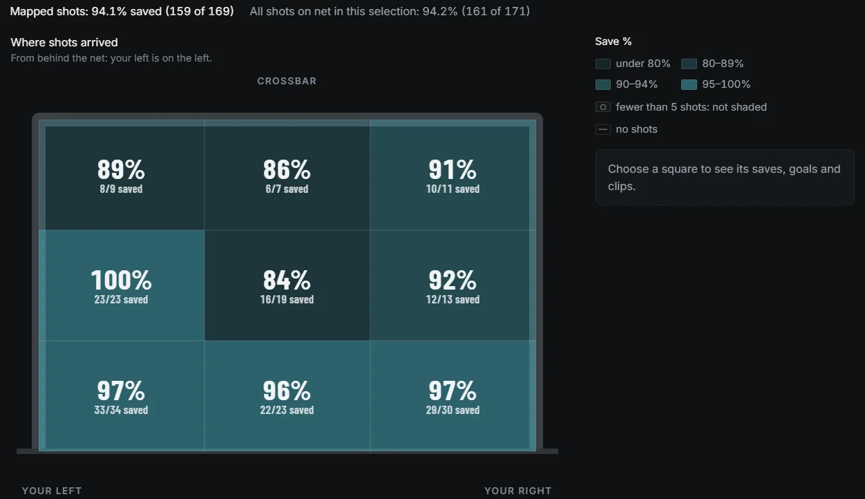Select the 97% square with 33/34 saved

click(122, 396)
